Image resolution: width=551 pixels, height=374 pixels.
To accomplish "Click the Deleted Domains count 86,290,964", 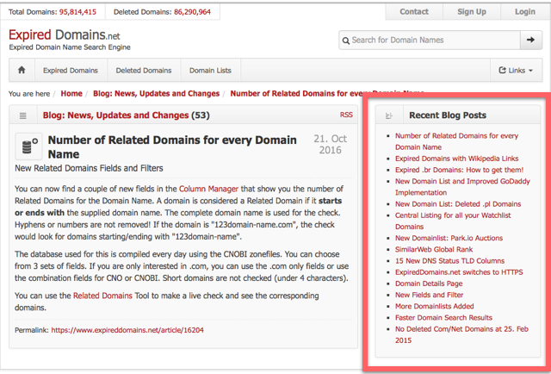I will 192,12.
